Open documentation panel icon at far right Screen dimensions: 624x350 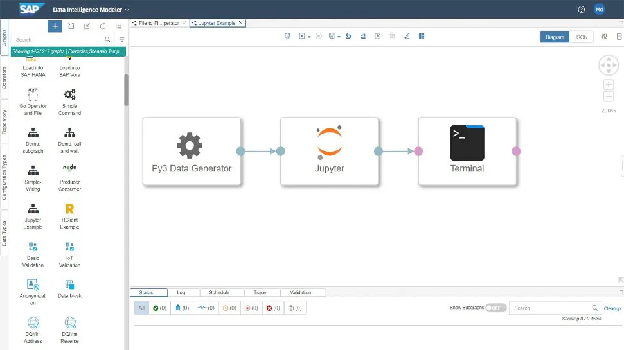[x=620, y=37]
